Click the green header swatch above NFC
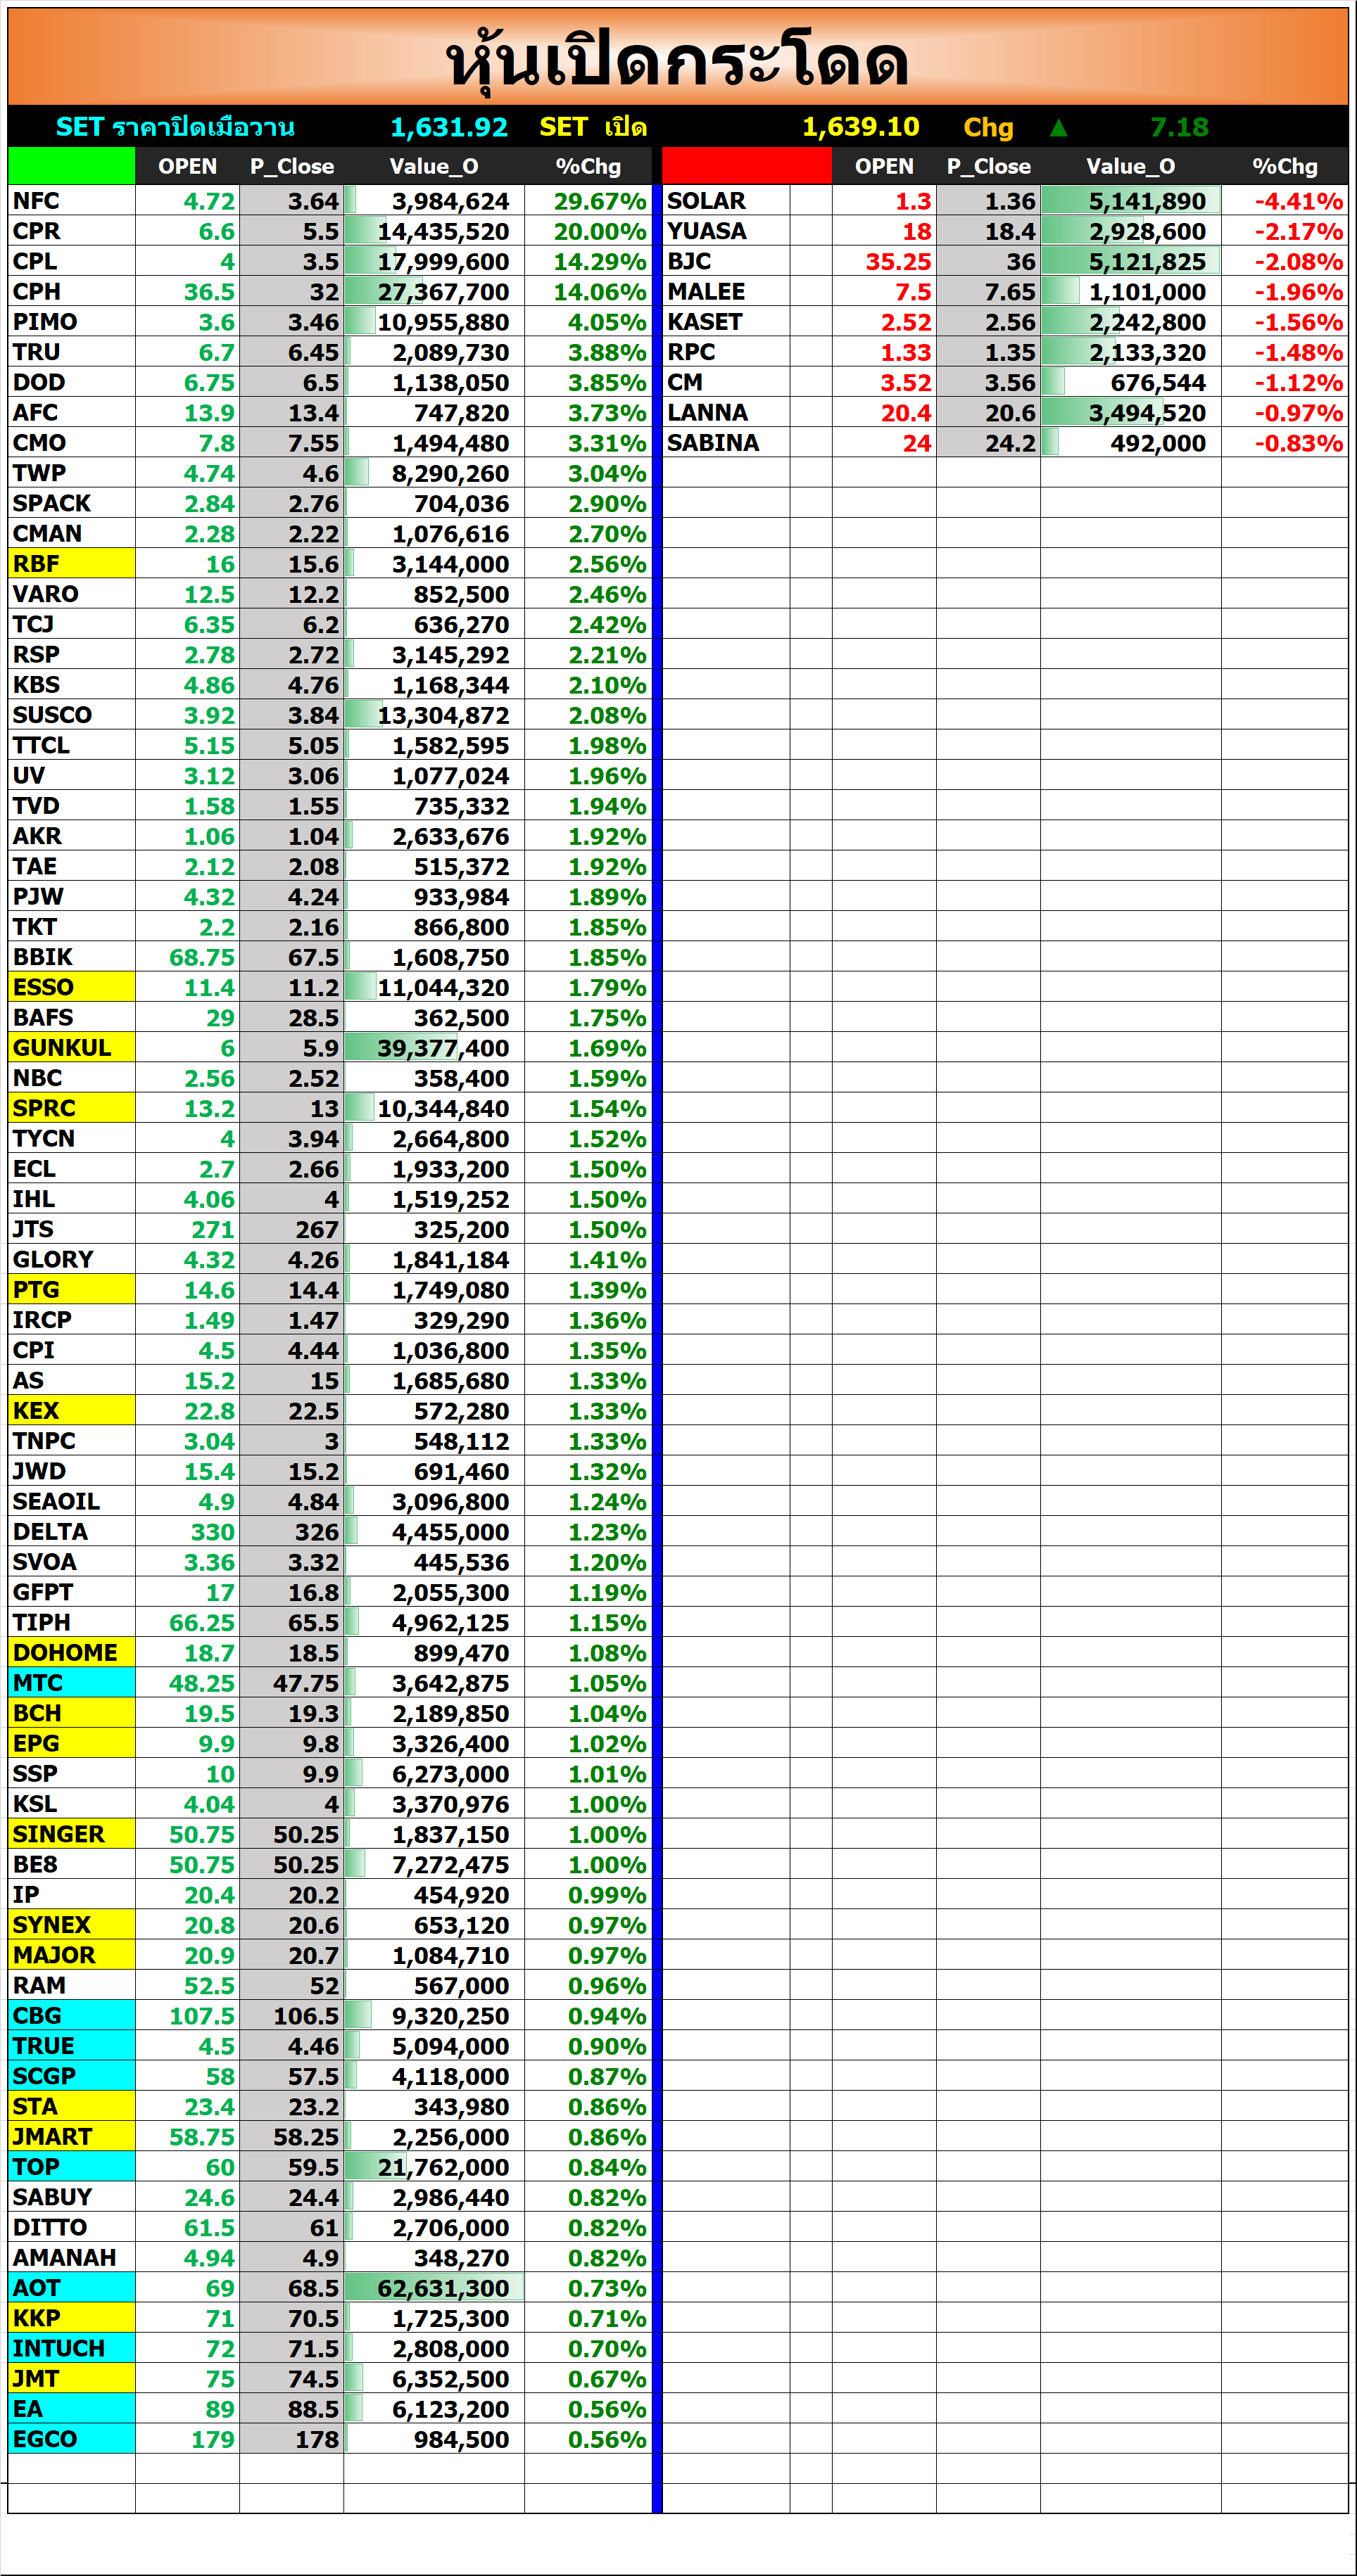This screenshot has width=1357, height=2576. click(x=71, y=166)
